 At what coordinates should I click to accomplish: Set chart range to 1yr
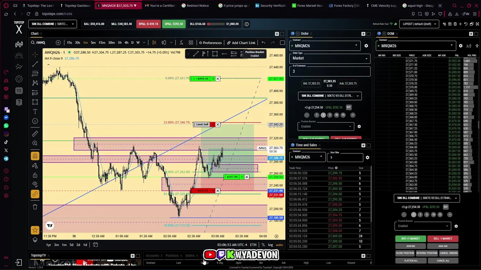tap(48, 245)
